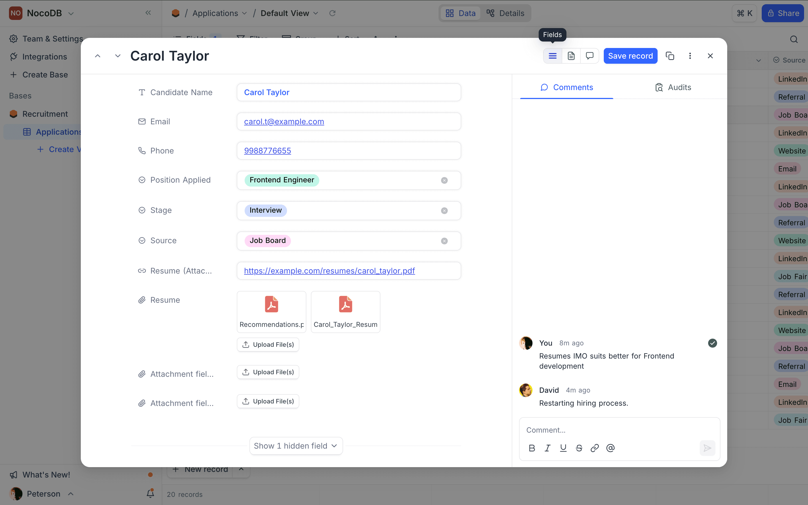Switch to Files view icon in header
808x505 pixels.
coord(571,56)
